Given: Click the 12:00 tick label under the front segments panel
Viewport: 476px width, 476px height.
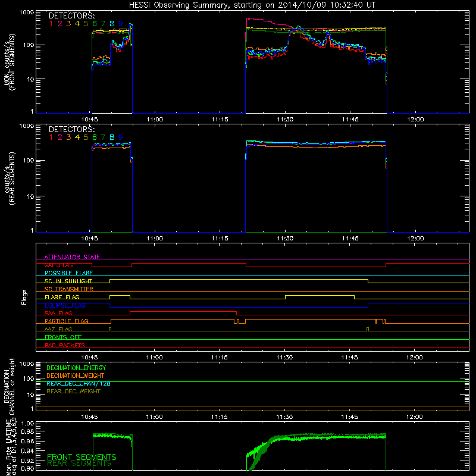Looking at the screenshot, I should pos(415,120).
